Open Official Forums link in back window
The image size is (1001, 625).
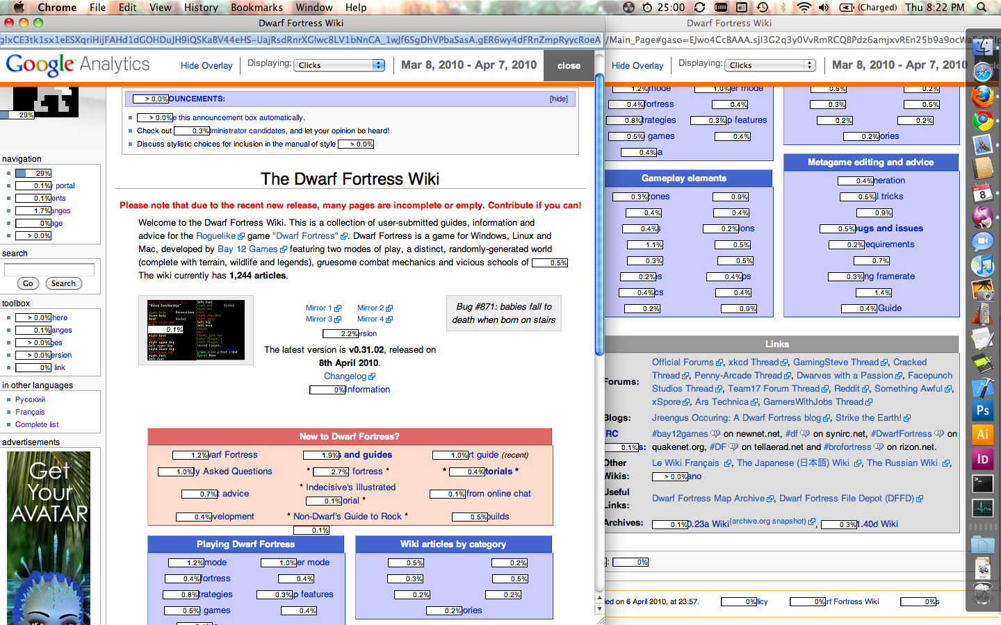click(x=686, y=362)
